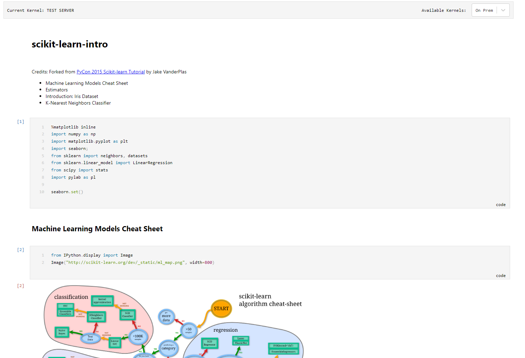Select the Machine Learning Models Cheat Sheet bullet
Viewport: 525px width, 358px height.
coord(87,83)
